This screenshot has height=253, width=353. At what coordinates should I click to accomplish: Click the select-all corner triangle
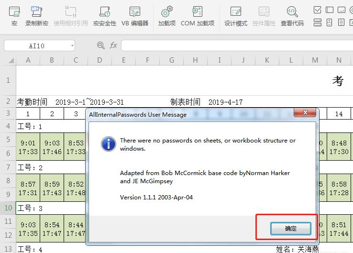pos(11,60)
